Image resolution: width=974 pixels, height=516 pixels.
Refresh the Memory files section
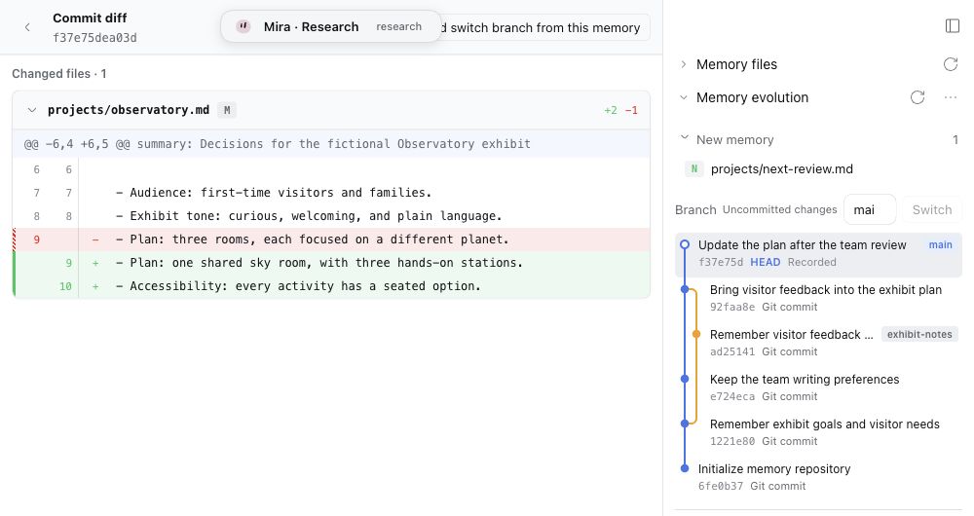point(951,64)
